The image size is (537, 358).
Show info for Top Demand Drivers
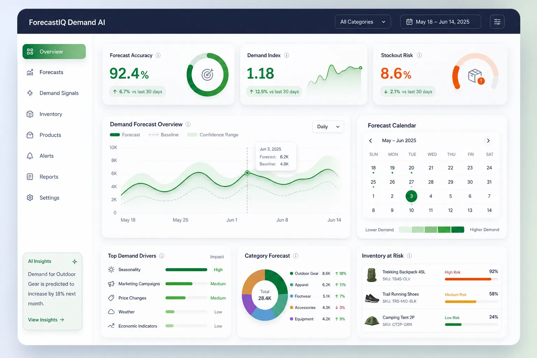pyautogui.click(x=162, y=256)
